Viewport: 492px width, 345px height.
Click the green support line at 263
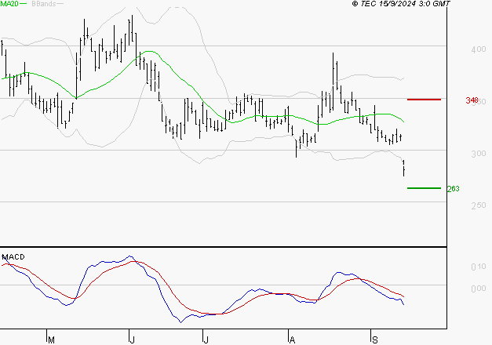click(424, 188)
